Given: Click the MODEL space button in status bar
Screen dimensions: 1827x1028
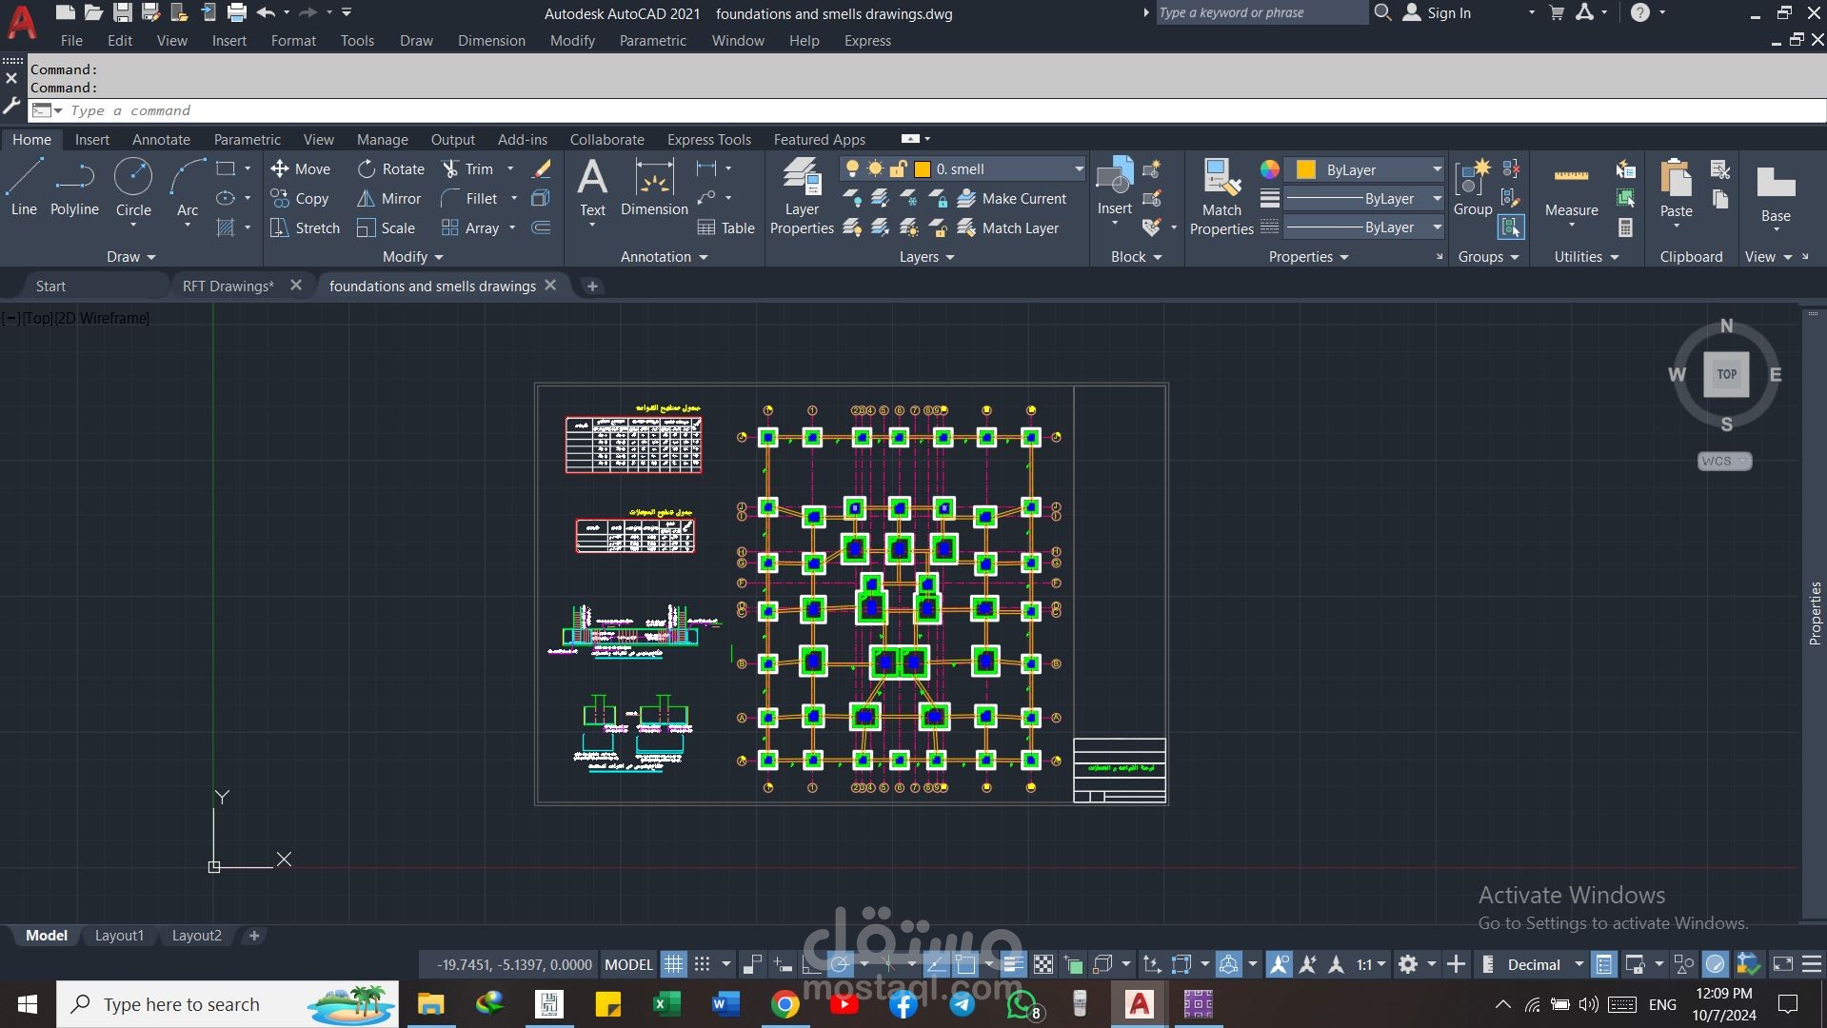Looking at the screenshot, I should click(x=628, y=964).
